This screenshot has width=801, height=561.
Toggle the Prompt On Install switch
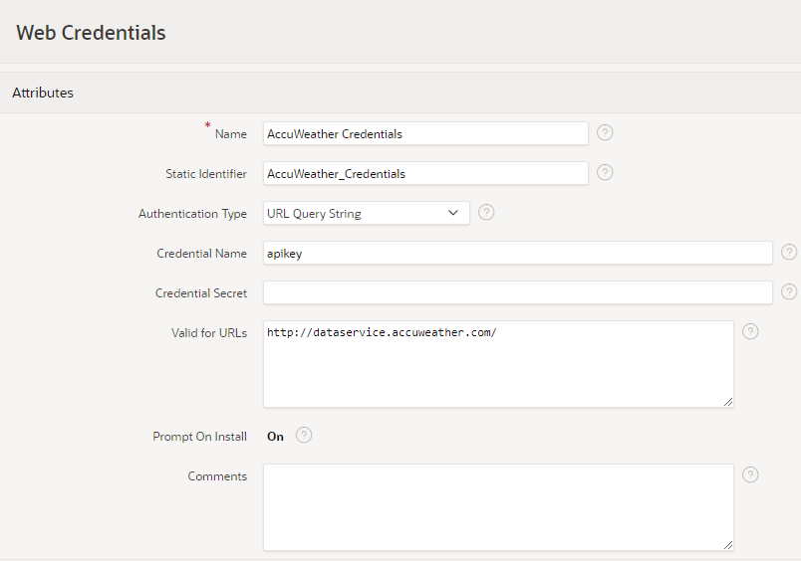(275, 437)
